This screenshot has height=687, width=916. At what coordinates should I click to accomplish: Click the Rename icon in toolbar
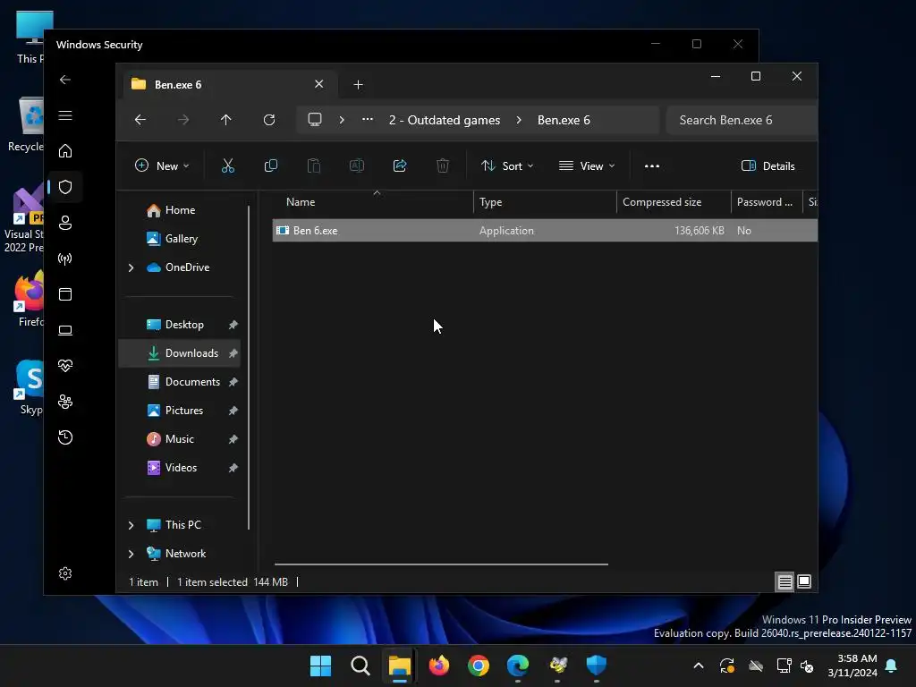coord(356,165)
